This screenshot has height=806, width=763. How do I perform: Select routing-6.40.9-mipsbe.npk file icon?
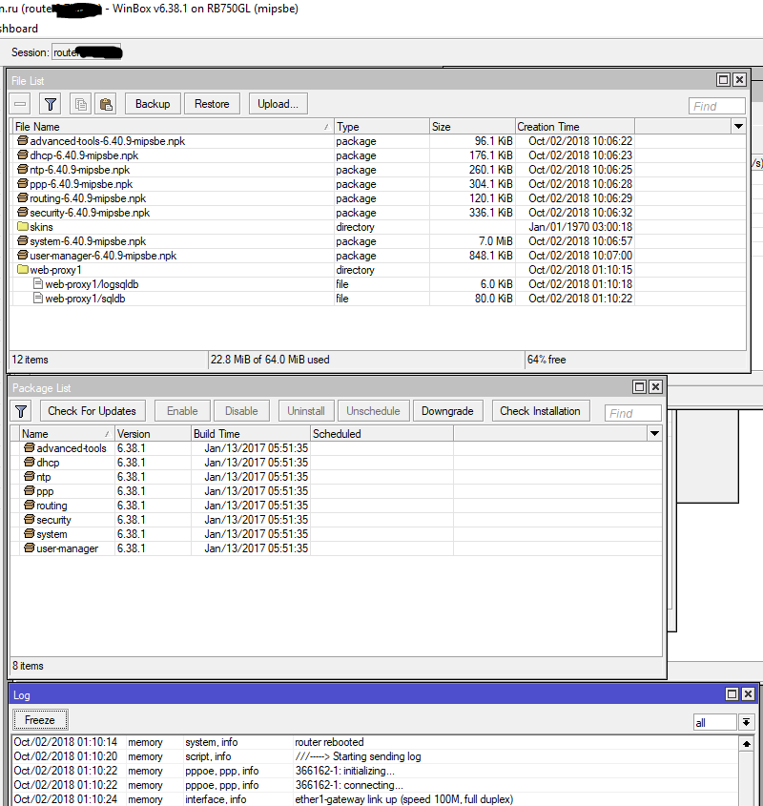23,197
